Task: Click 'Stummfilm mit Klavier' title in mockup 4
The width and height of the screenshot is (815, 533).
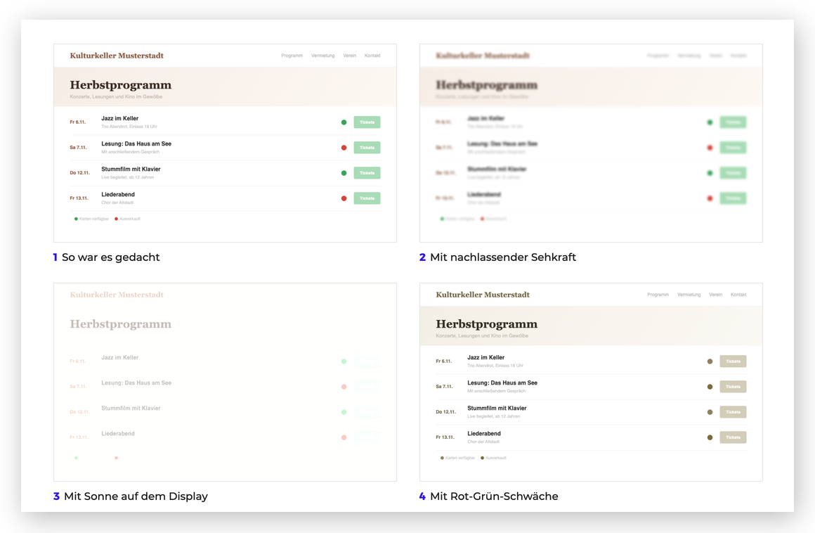Action: coord(497,409)
